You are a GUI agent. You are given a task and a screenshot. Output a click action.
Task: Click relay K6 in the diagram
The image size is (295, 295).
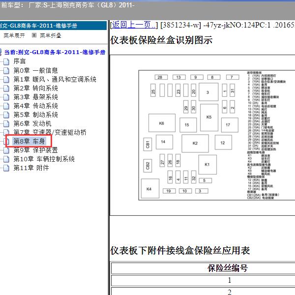click(x=162, y=123)
